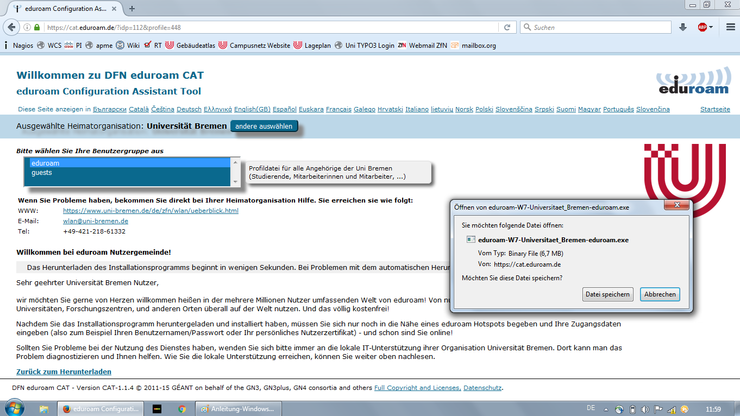This screenshot has height=416, width=740.
Task: Click the Adblock Plus ABP icon
Action: 703,27
